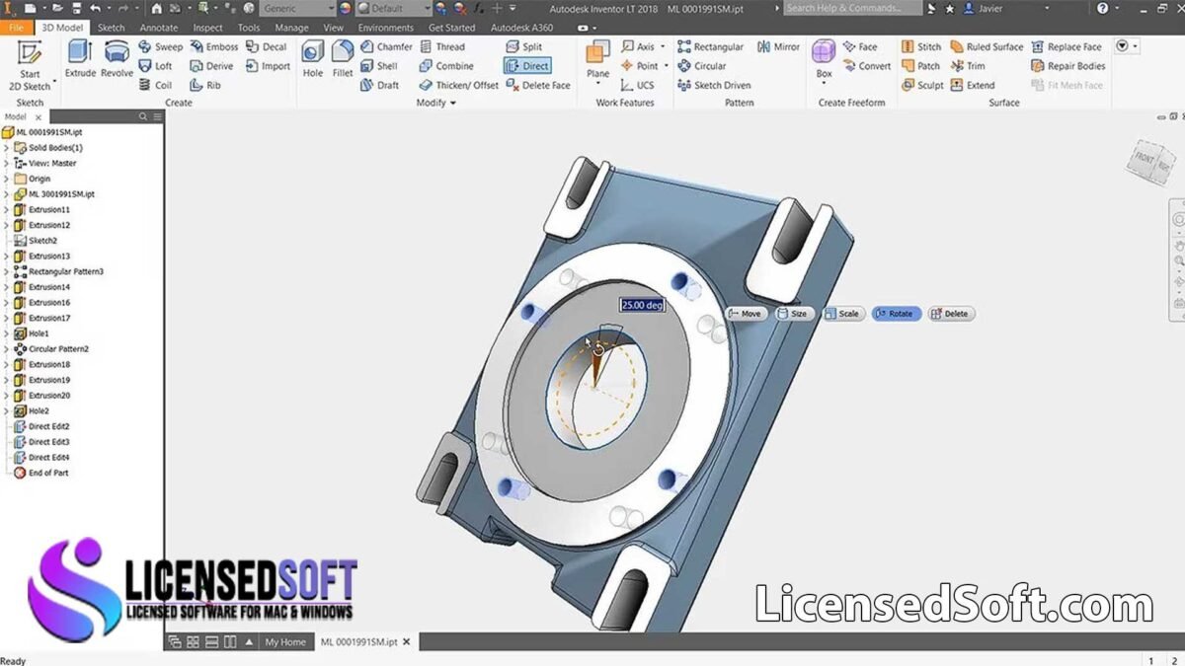The height and width of the screenshot is (666, 1185).
Task: Open the File menu
Action: tap(16, 28)
